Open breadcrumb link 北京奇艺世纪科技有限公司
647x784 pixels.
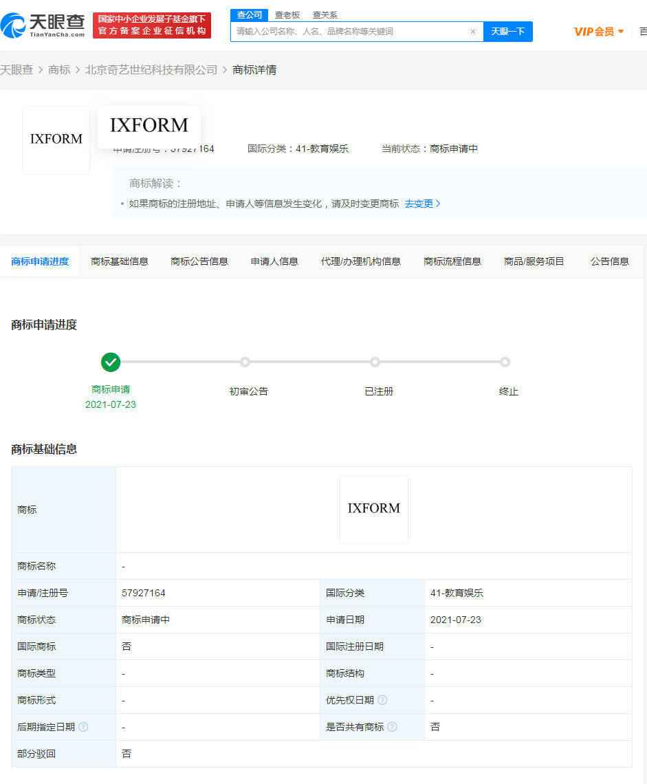(x=149, y=69)
